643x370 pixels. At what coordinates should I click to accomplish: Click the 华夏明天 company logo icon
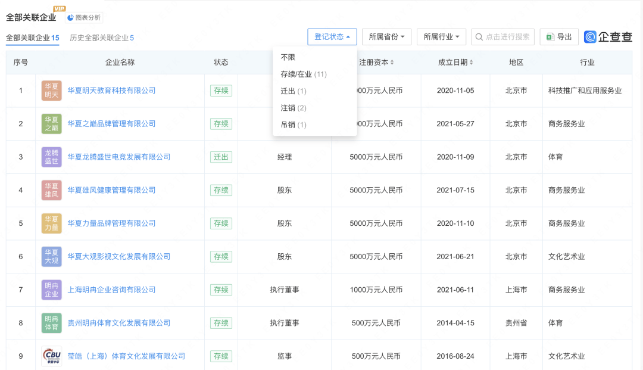pos(52,91)
